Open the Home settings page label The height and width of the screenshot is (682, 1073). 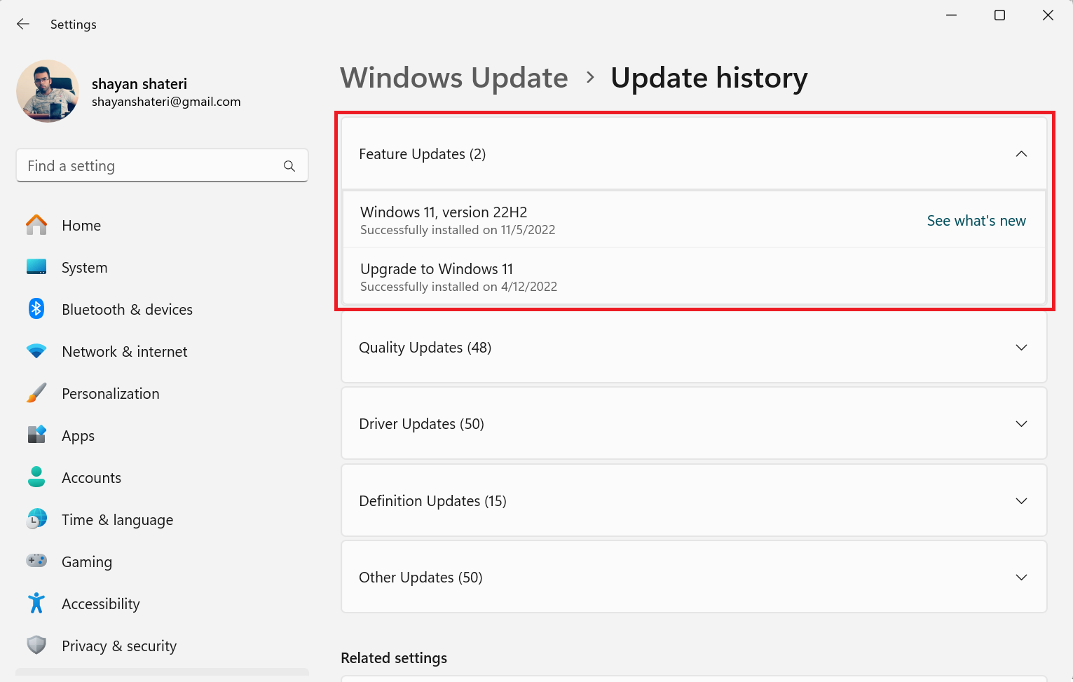pyautogui.click(x=81, y=226)
